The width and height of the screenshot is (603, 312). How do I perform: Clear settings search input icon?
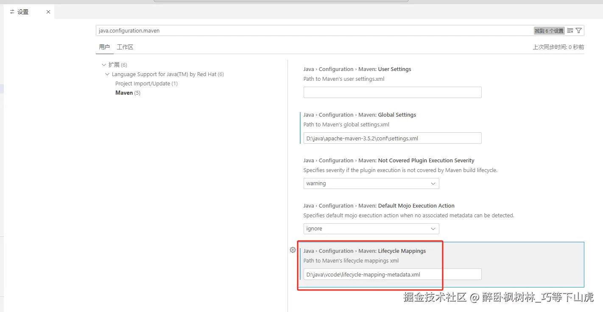[x=570, y=30]
